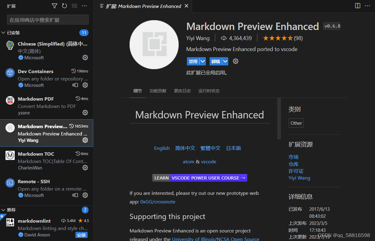
Task: Select the Markdown PDF extension icon
Action: coord(10,100)
